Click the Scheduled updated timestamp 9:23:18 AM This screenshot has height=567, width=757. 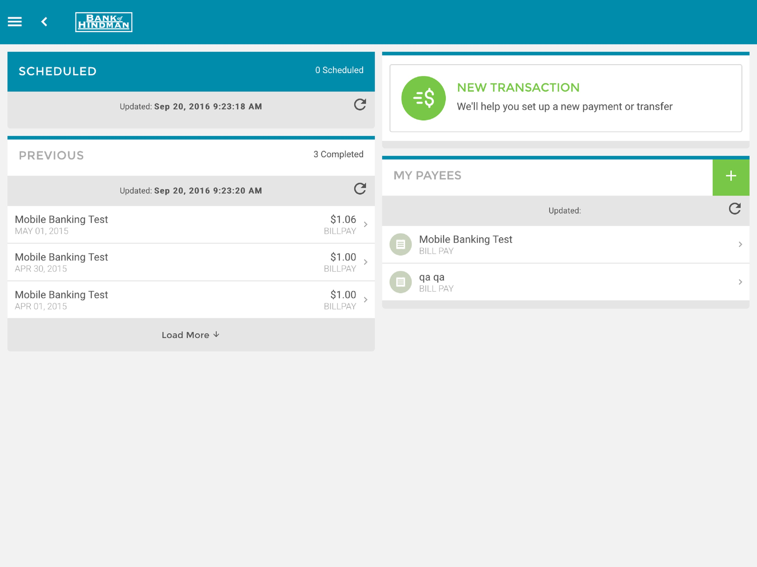208,107
